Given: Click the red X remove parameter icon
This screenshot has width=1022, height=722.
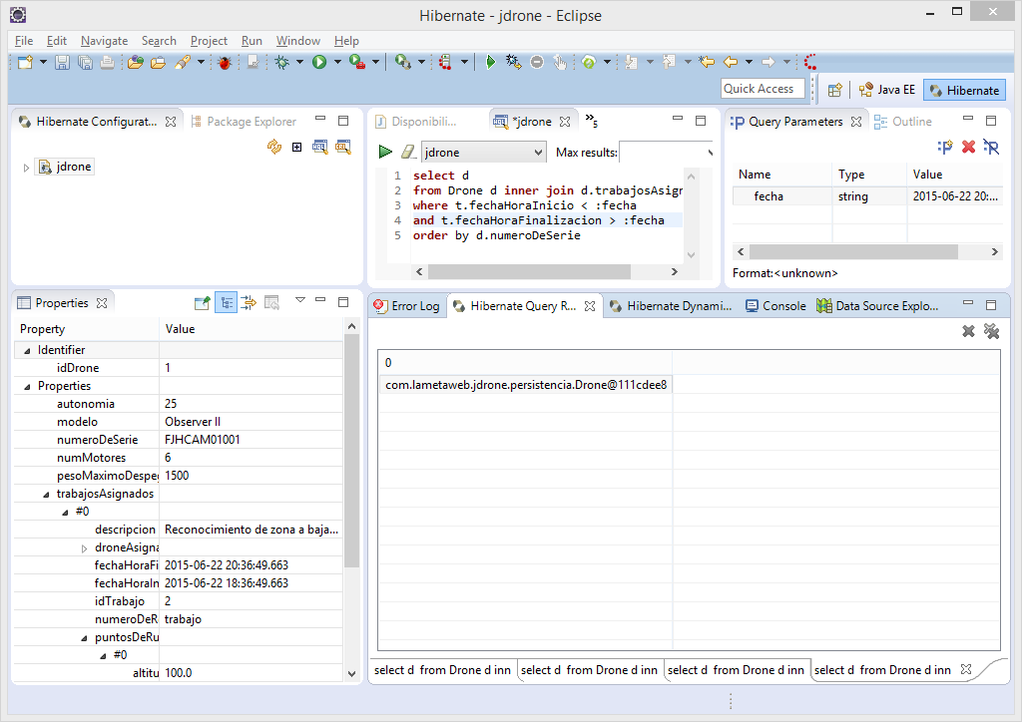Looking at the screenshot, I should pyautogui.click(x=968, y=148).
